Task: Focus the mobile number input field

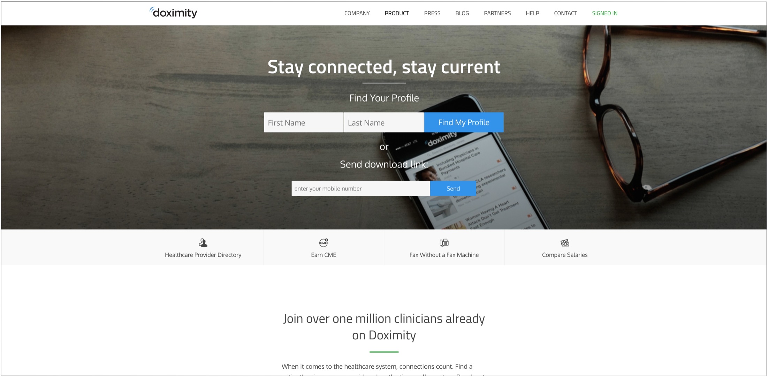Action: (360, 188)
